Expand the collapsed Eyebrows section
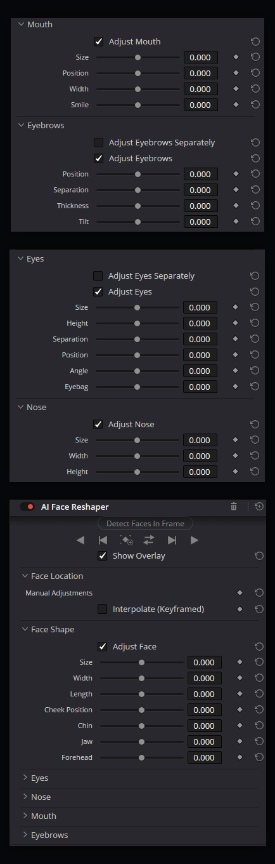The width and height of the screenshot is (275, 864). point(25,835)
